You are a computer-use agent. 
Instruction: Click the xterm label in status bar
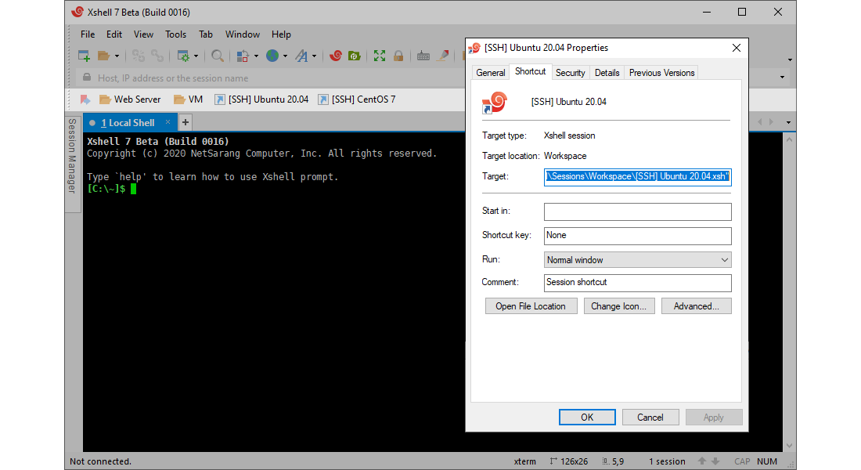pyautogui.click(x=524, y=461)
